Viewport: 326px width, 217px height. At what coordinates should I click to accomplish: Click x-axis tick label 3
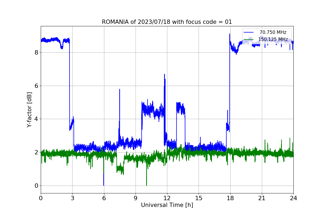(72, 198)
